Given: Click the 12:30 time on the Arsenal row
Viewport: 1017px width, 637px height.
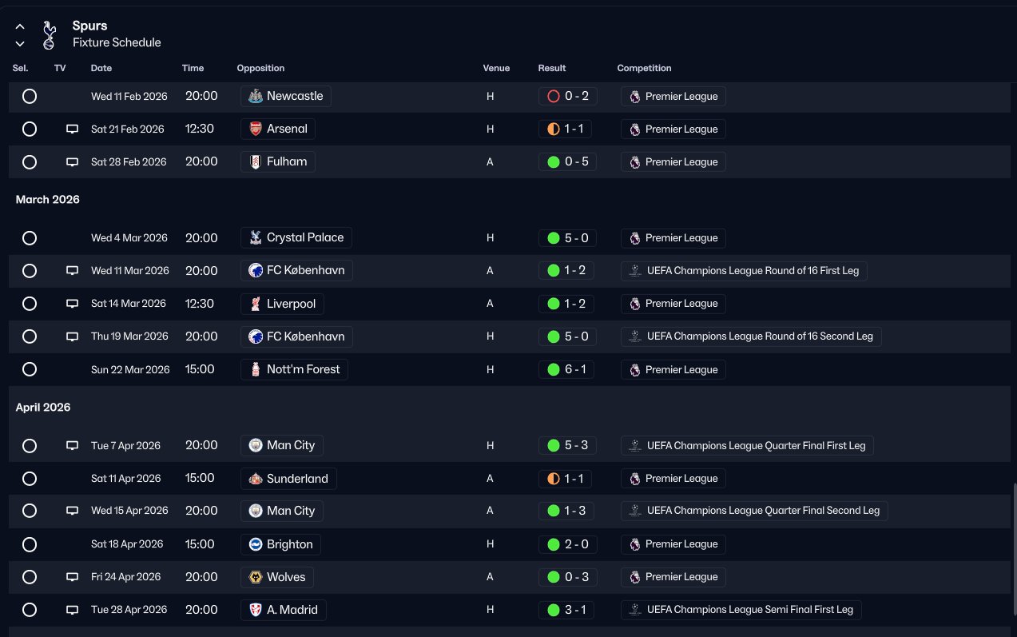Looking at the screenshot, I should pos(200,129).
